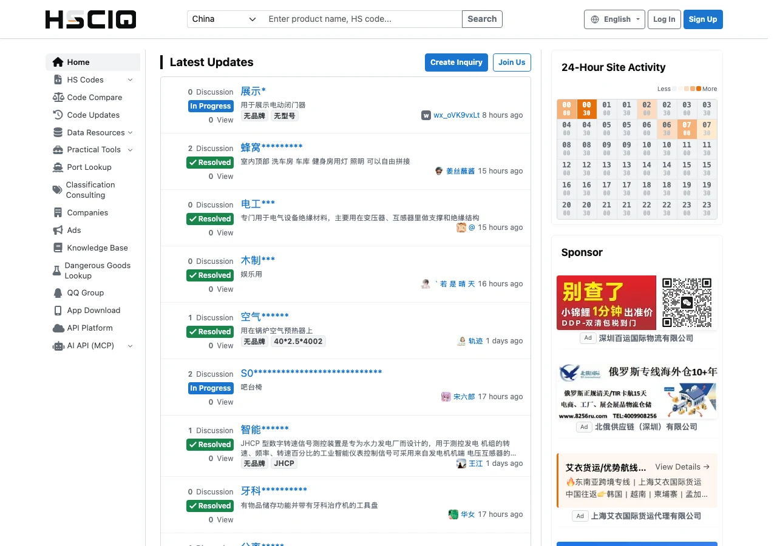Click the Practical Tools toolbox icon
The image size is (777, 546).
click(58, 149)
